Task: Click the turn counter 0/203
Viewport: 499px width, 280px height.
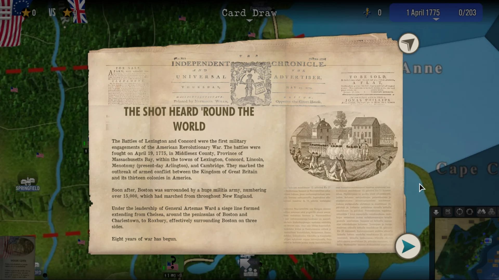Action: 467,13
